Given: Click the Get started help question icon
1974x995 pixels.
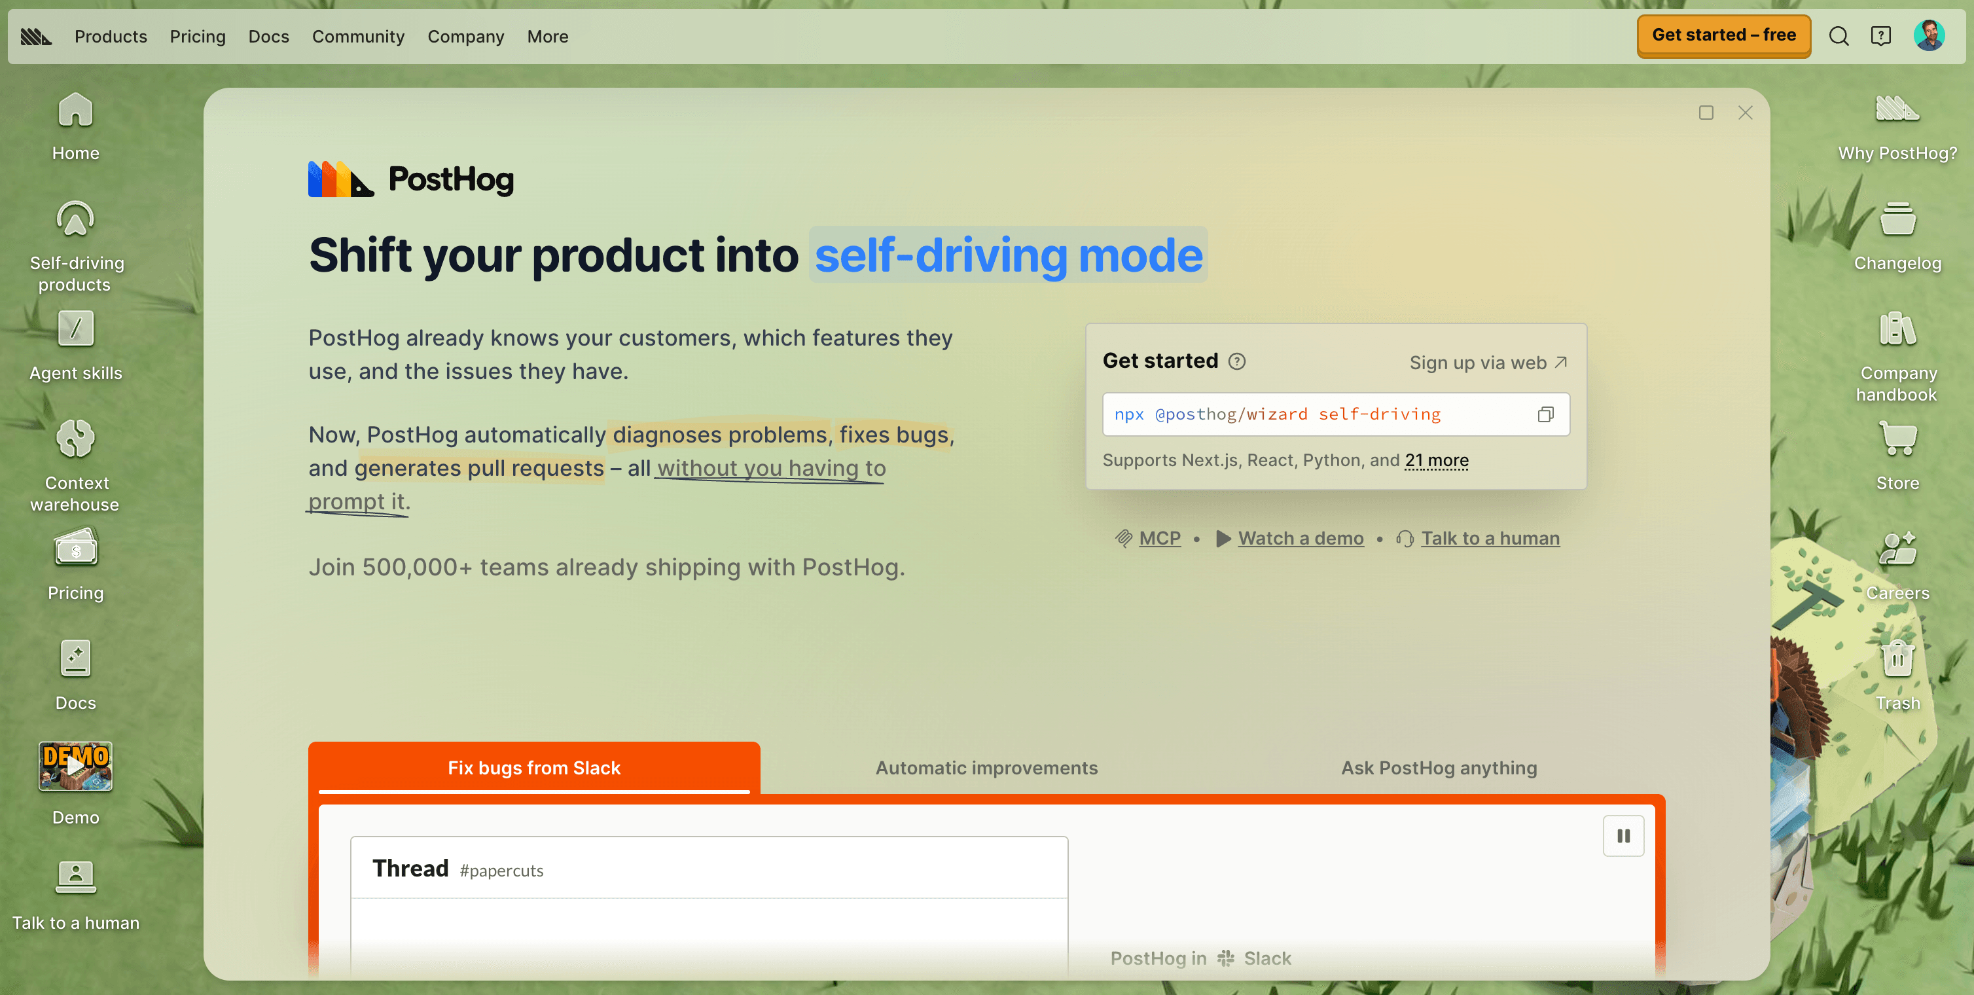Looking at the screenshot, I should point(1237,361).
